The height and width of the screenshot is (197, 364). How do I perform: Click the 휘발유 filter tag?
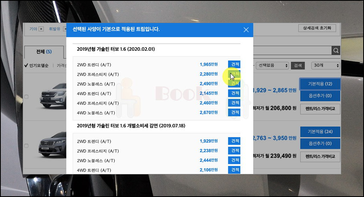click(55, 29)
